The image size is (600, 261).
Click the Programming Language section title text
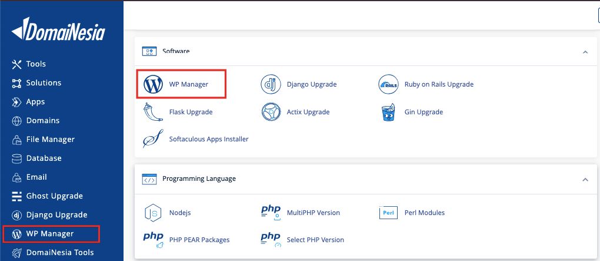point(199,179)
